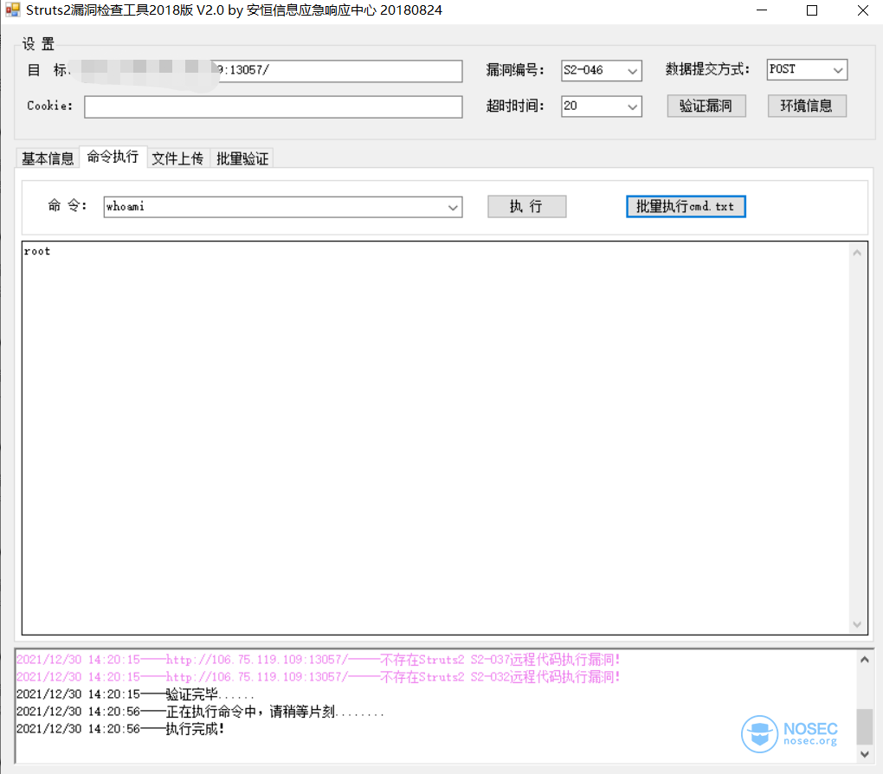Click output pane scrollbar up arrow
This screenshot has width=883, height=774.
pos(857,253)
